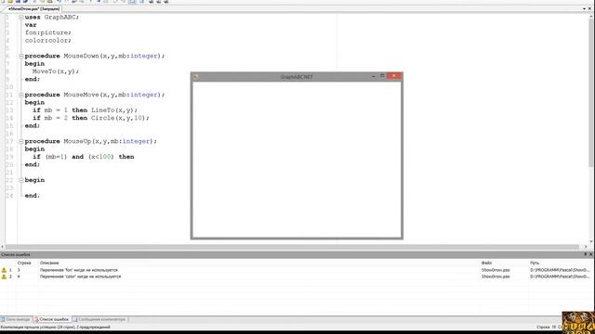Viewport: 595px width, 334px height.
Task: Click the path cell of the second warning row
Action: [560, 276]
